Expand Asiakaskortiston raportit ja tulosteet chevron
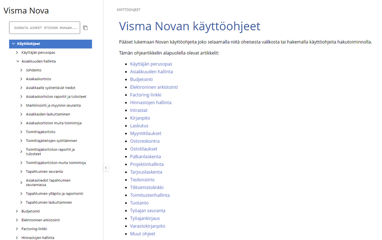The width and height of the screenshot is (382, 240). coord(21,97)
